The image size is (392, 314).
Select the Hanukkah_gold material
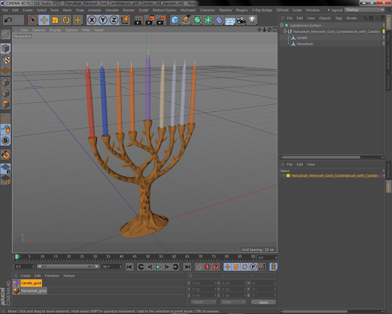pyautogui.click(x=34, y=291)
